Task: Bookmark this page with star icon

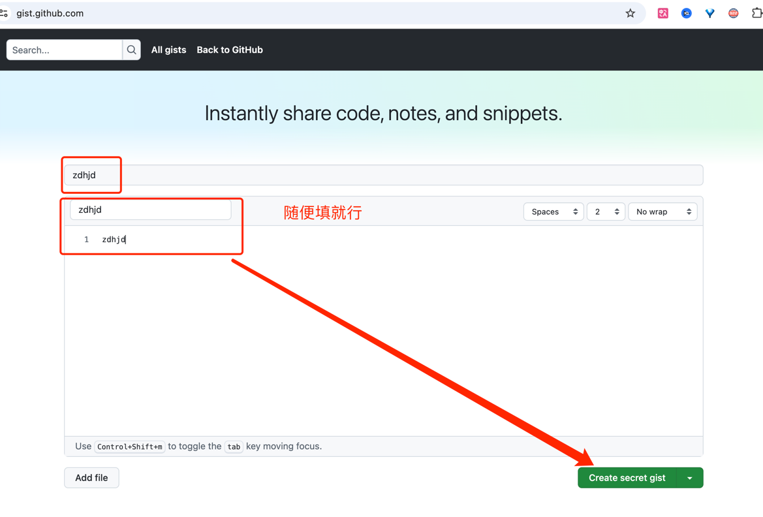Action: point(630,13)
